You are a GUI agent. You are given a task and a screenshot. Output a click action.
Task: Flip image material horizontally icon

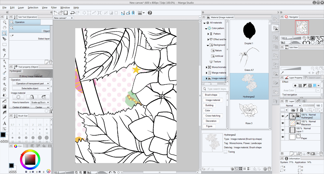point(32,97)
